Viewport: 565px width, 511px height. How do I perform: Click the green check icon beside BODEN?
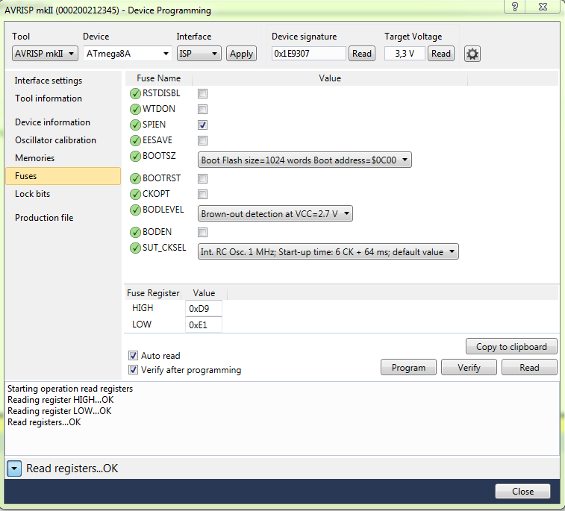[x=135, y=232]
